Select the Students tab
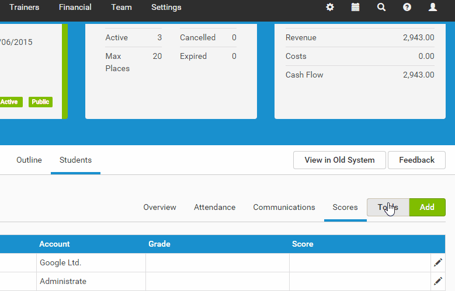 tap(75, 160)
